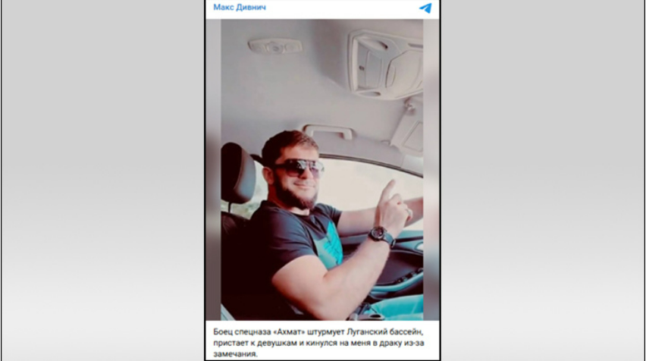Click the car seat headrest

click(238, 173)
